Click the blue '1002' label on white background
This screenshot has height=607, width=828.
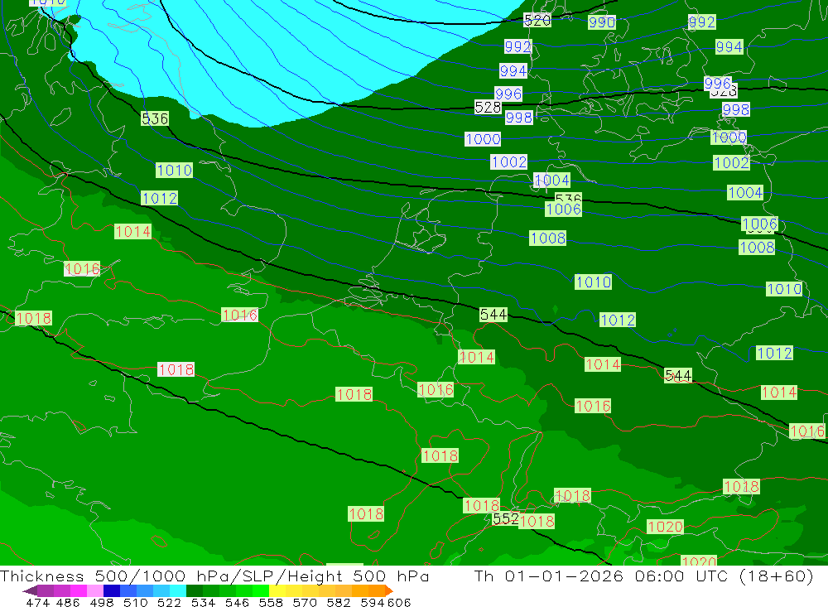[509, 161]
